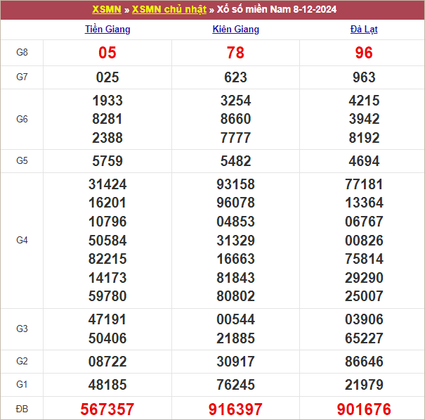
Task: Select Tiền Giang G8 result 05
Action: (x=107, y=53)
